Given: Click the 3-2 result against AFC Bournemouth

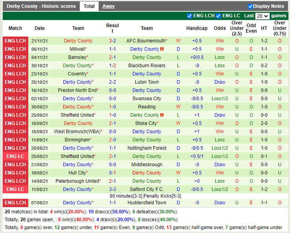Looking at the screenshot, I should tap(112, 41).
